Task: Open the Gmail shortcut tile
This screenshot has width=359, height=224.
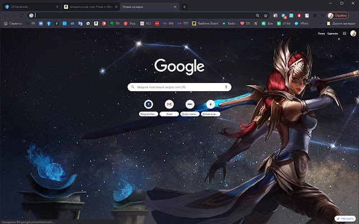Action: pos(169,108)
